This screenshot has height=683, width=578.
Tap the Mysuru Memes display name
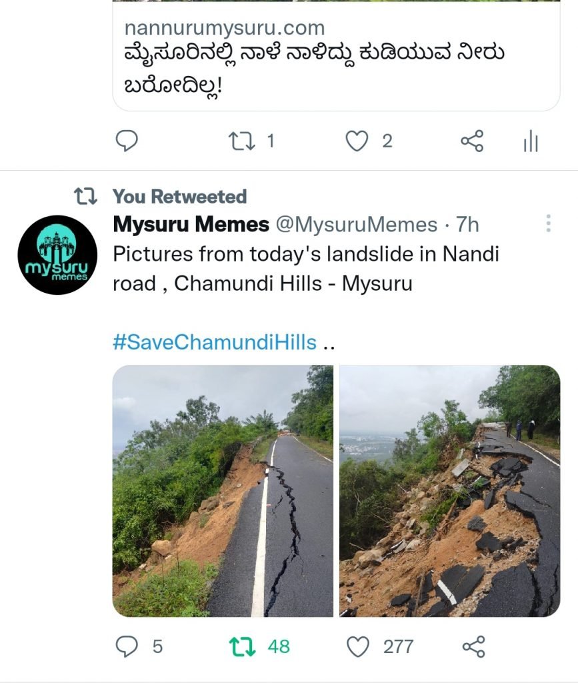tap(191, 225)
